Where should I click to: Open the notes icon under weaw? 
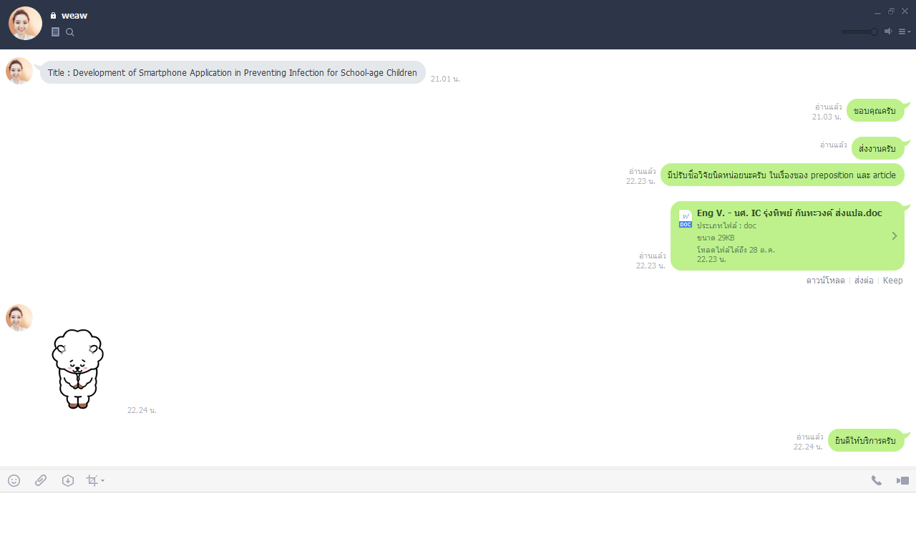pyautogui.click(x=56, y=32)
